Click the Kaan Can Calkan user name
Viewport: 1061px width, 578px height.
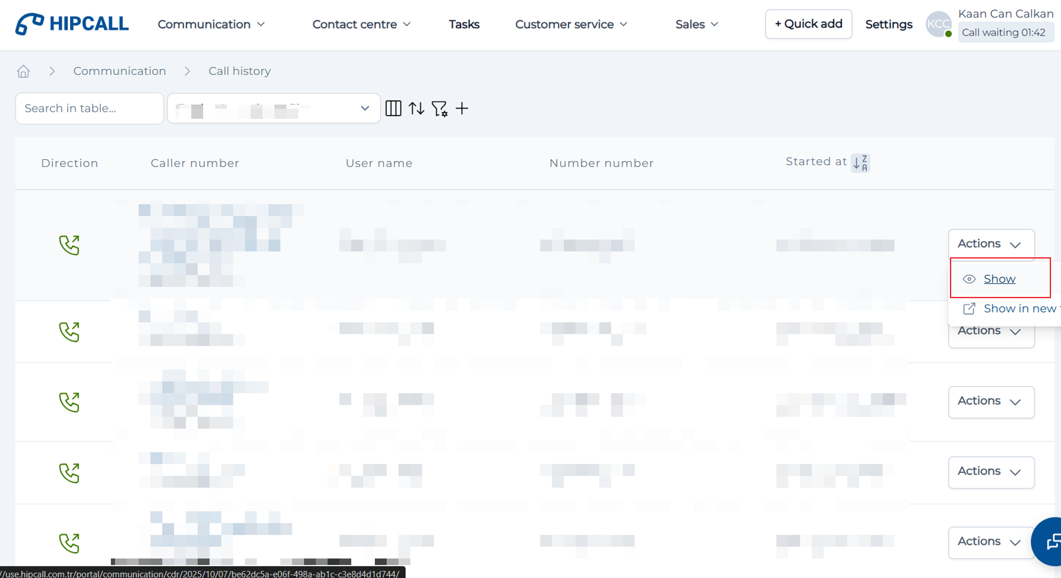pyautogui.click(x=1006, y=14)
